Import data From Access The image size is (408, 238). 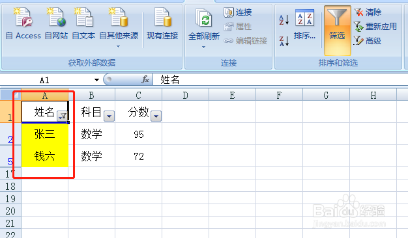[x=23, y=24]
